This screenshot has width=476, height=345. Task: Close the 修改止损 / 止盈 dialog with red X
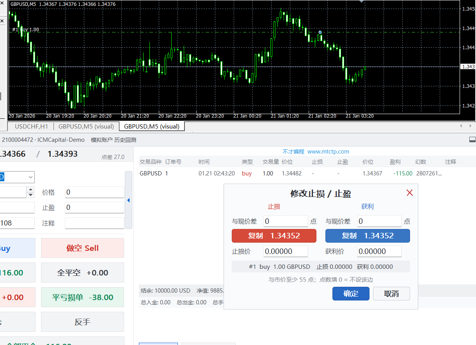click(410, 193)
